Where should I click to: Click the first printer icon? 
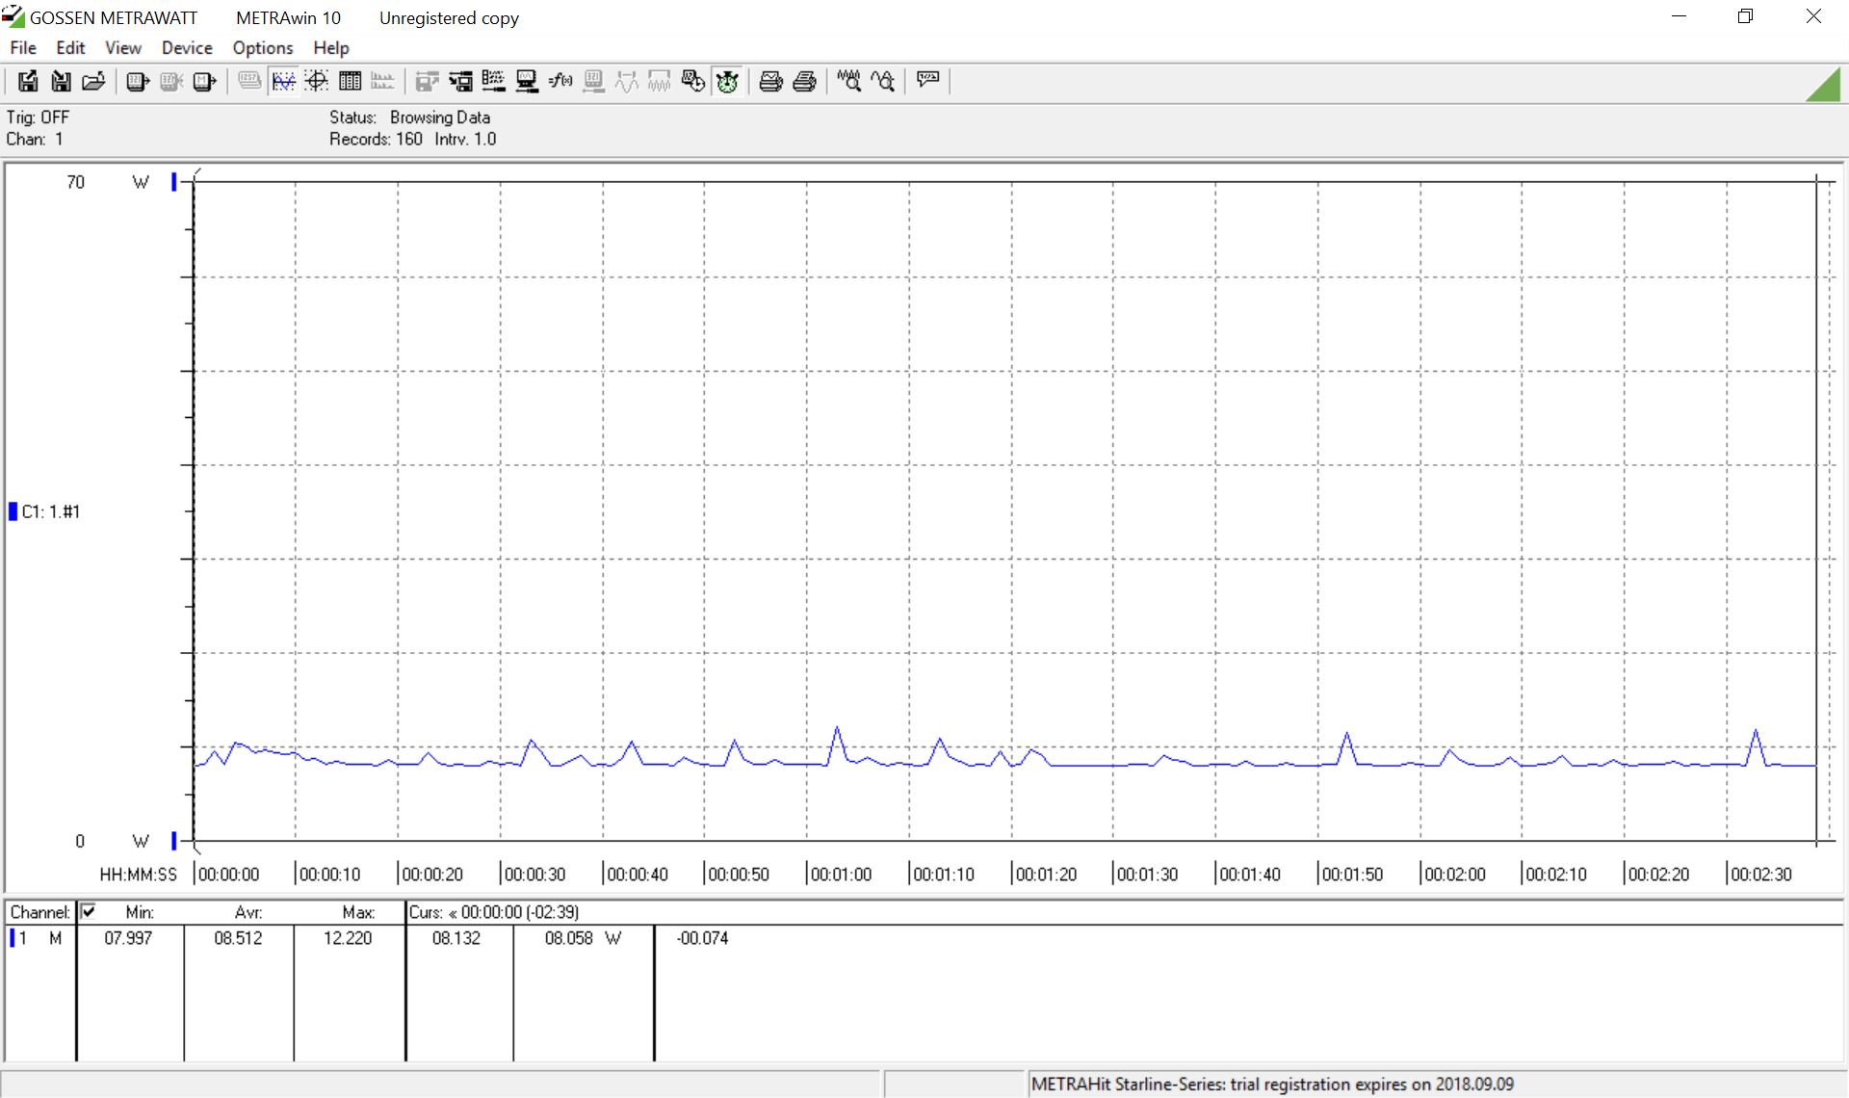[x=770, y=81]
